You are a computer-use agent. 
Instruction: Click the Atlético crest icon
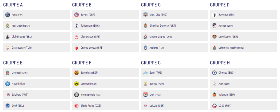tap(214, 26)
